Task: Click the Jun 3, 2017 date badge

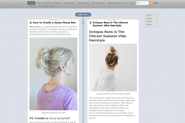Action: coord(112,19)
